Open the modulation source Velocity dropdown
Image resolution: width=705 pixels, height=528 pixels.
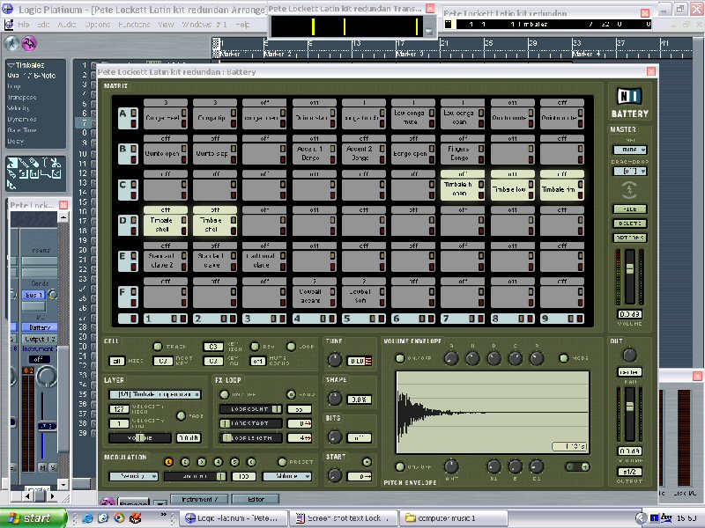pyautogui.click(x=132, y=476)
